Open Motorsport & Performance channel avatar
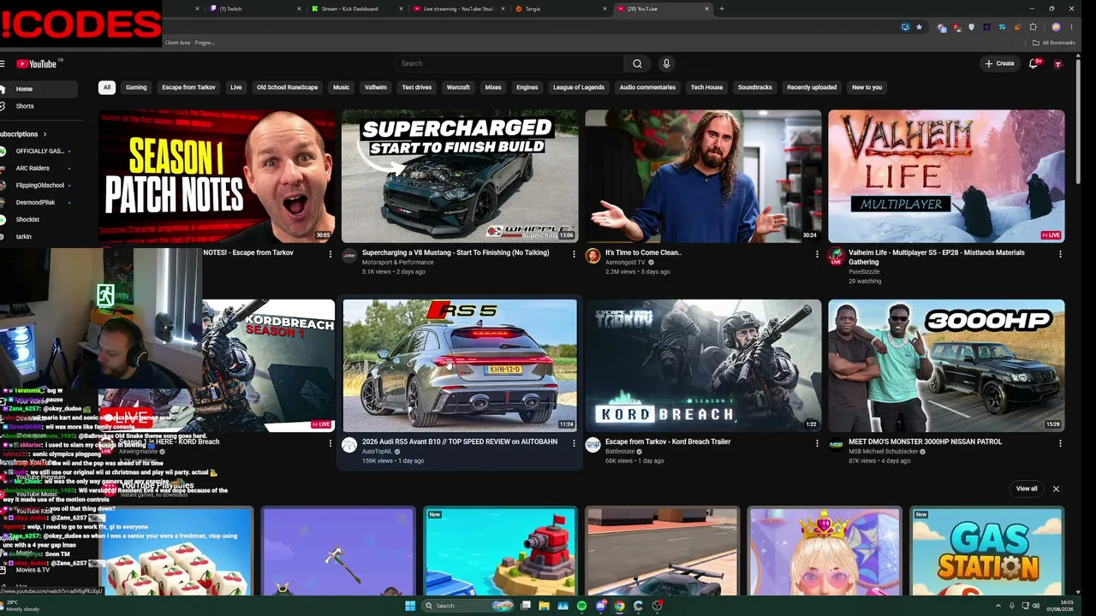 [349, 256]
